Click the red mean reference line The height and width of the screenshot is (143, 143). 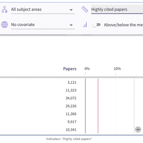(98, 106)
